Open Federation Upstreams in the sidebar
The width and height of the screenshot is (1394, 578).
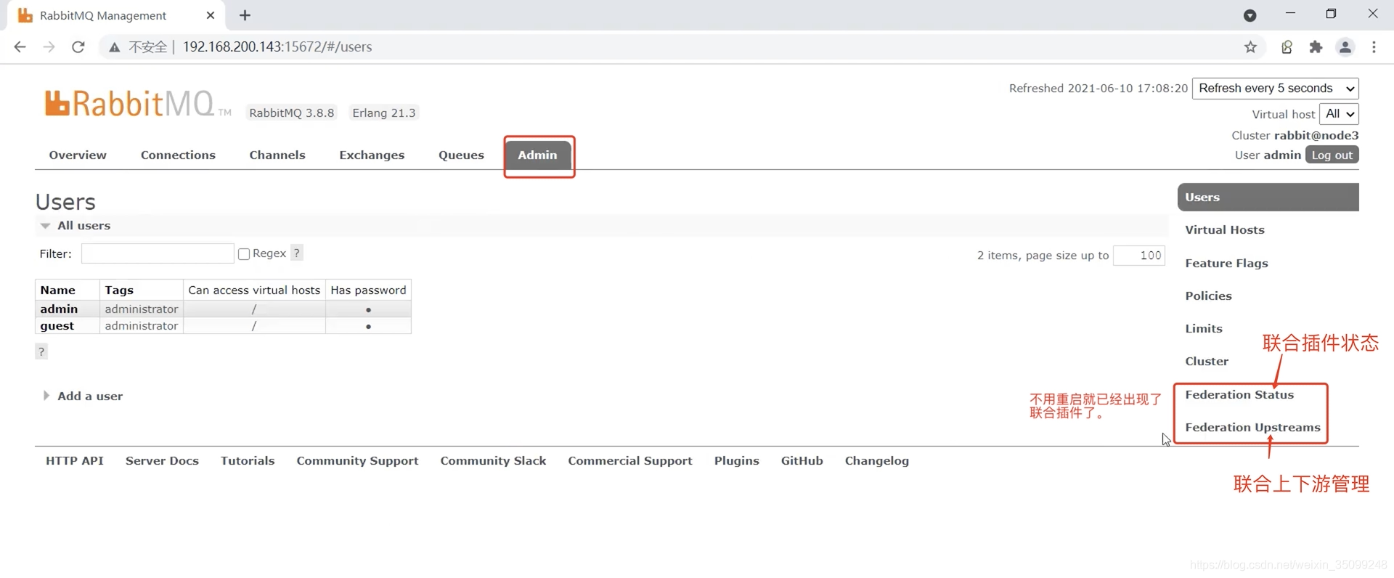point(1252,427)
